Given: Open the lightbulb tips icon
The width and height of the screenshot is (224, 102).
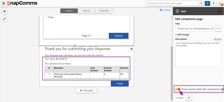Looking at the screenshot, I should [207, 3].
